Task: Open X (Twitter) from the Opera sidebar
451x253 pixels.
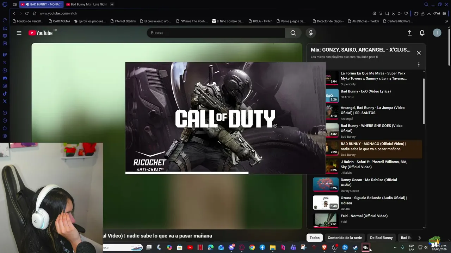Action: pyautogui.click(x=5, y=101)
